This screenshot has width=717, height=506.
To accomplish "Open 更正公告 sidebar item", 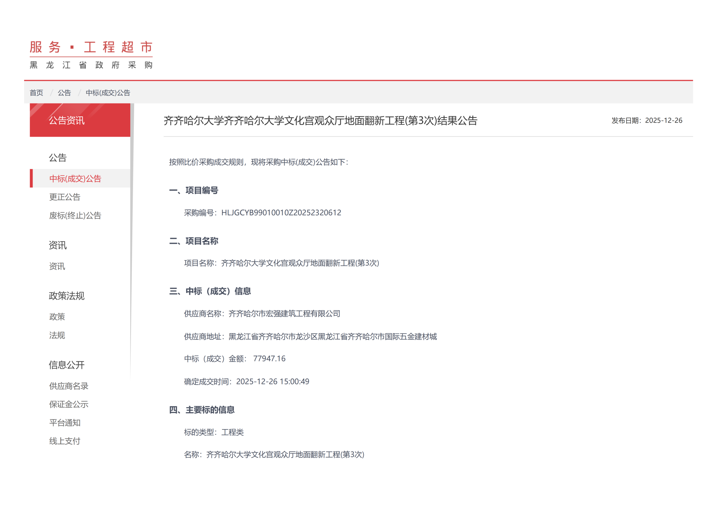I will click(65, 197).
